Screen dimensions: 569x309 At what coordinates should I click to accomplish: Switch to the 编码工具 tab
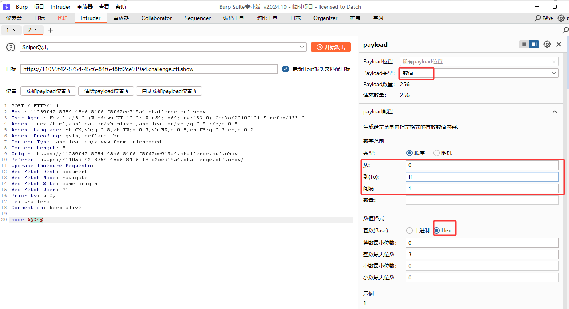[x=234, y=18]
